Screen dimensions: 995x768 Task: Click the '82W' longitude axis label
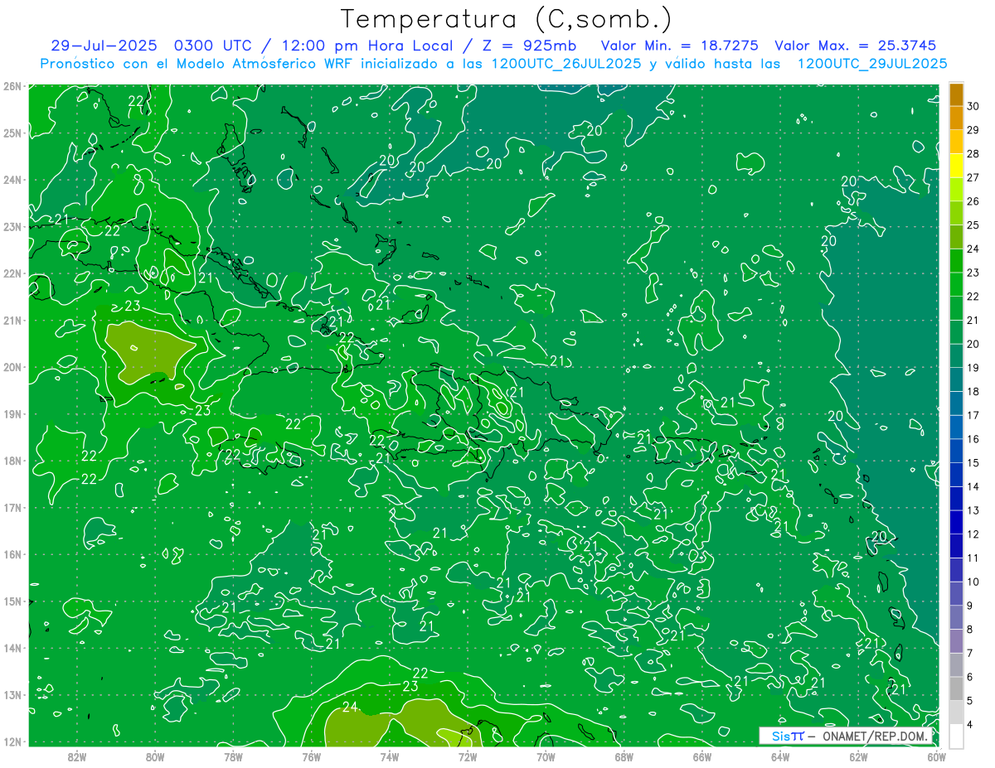77,756
